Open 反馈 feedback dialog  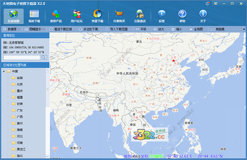[162, 16]
